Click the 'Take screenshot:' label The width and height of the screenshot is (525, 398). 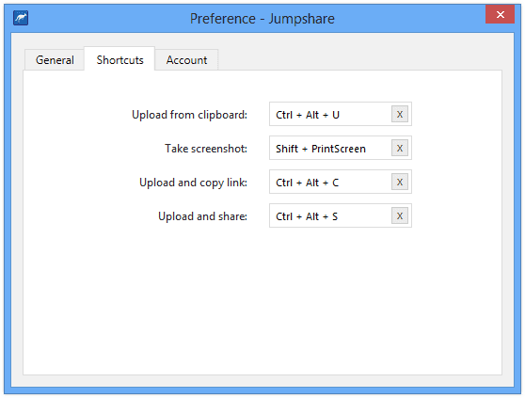pos(206,149)
